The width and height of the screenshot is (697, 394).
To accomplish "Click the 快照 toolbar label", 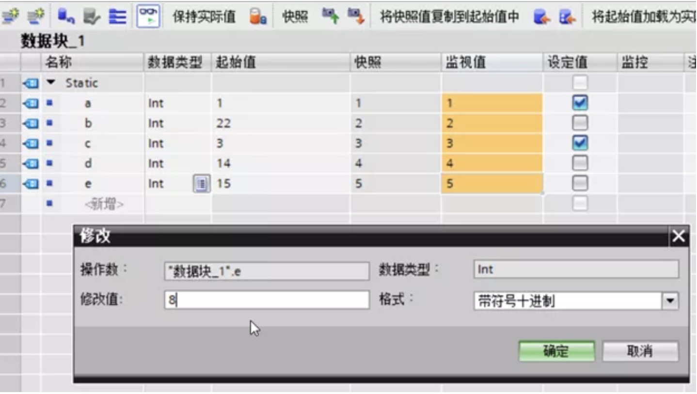I will pyautogui.click(x=295, y=17).
